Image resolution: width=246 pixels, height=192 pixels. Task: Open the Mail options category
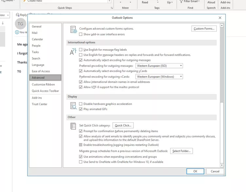click(x=45, y=33)
